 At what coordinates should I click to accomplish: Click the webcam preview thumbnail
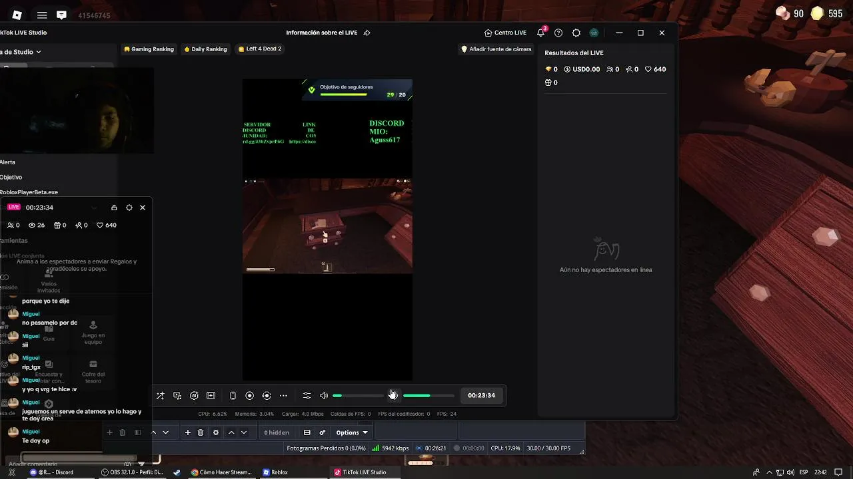(77, 110)
